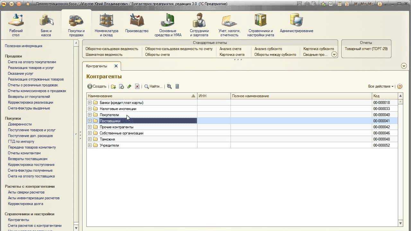The width and height of the screenshot is (411, 231).
Task: Open Акты сверки расчетов
Action: click(26, 192)
